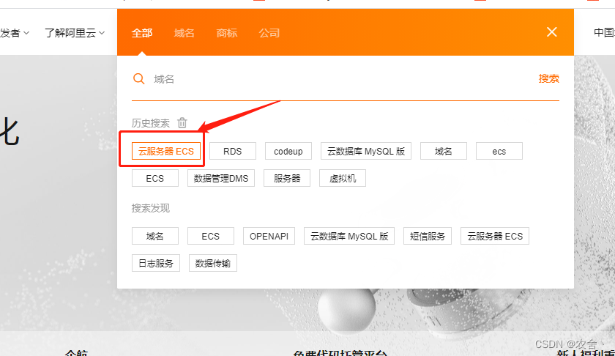
Task: Choose history tag codeup
Action: (x=288, y=151)
